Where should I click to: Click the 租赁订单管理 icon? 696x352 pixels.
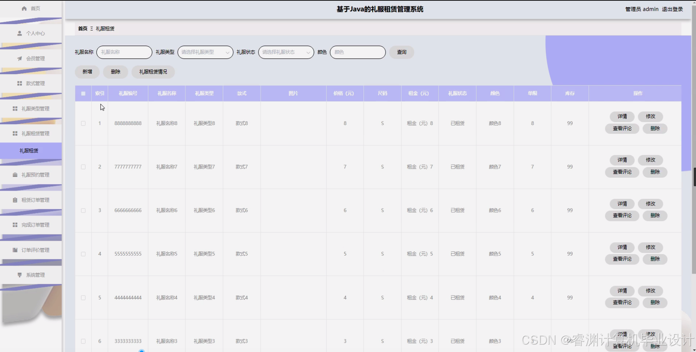(15, 200)
